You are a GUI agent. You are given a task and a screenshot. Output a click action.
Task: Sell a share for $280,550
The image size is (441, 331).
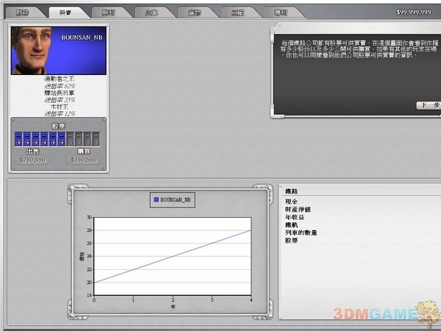(32, 159)
